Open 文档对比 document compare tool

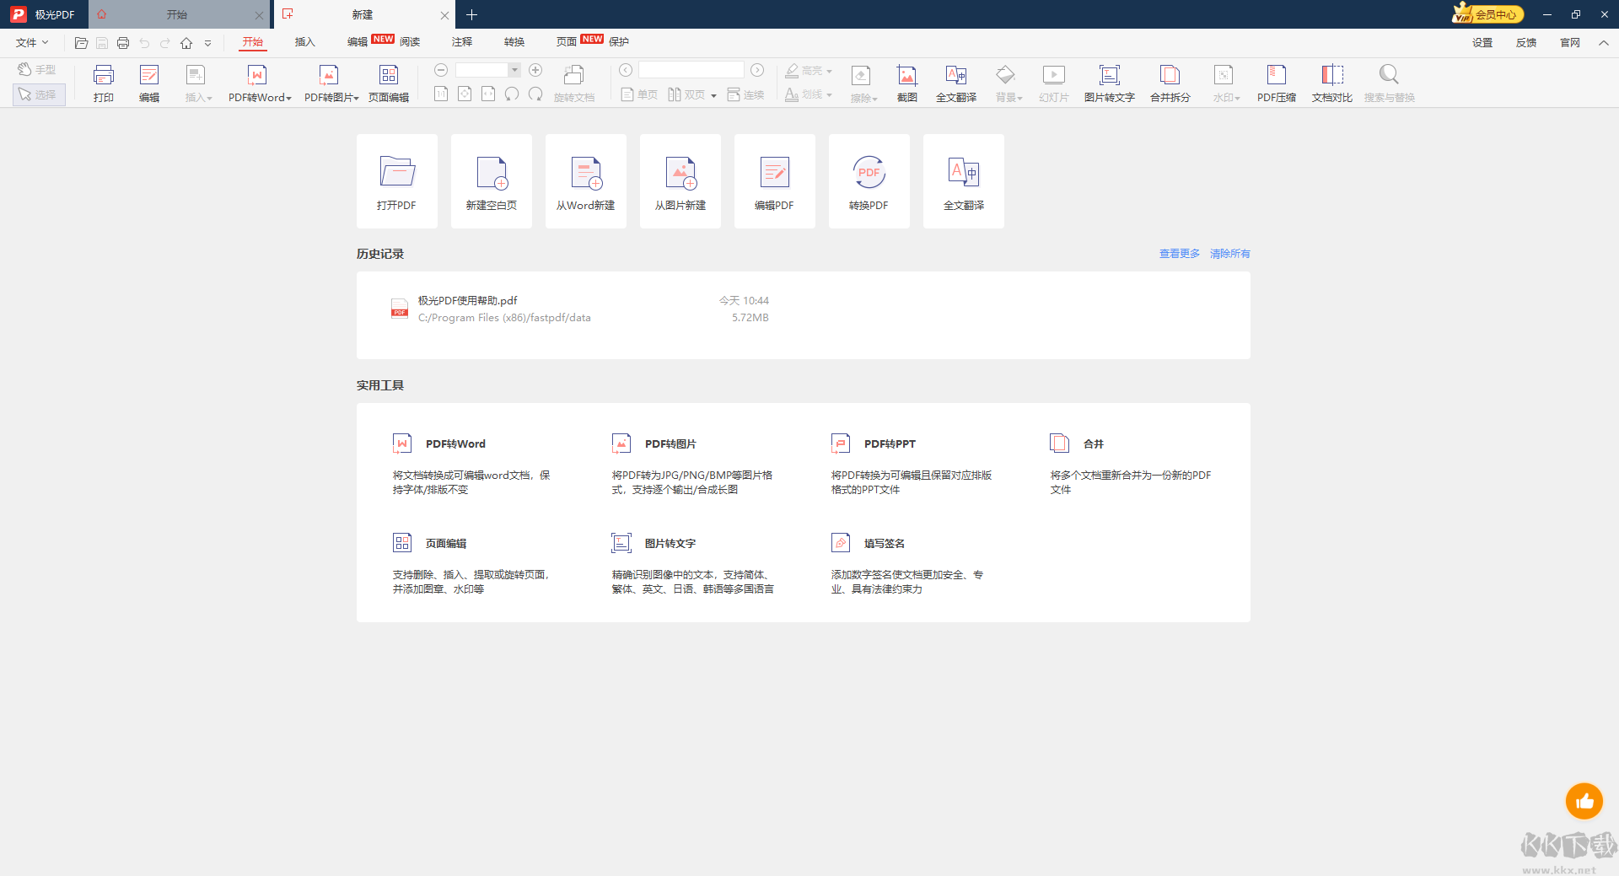pyautogui.click(x=1332, y=83)
